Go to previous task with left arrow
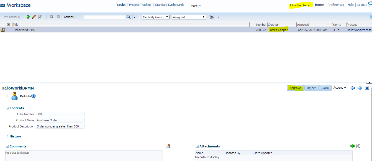Image resolution: width=372 pixels, height=161 pixels. coord(353,88)
